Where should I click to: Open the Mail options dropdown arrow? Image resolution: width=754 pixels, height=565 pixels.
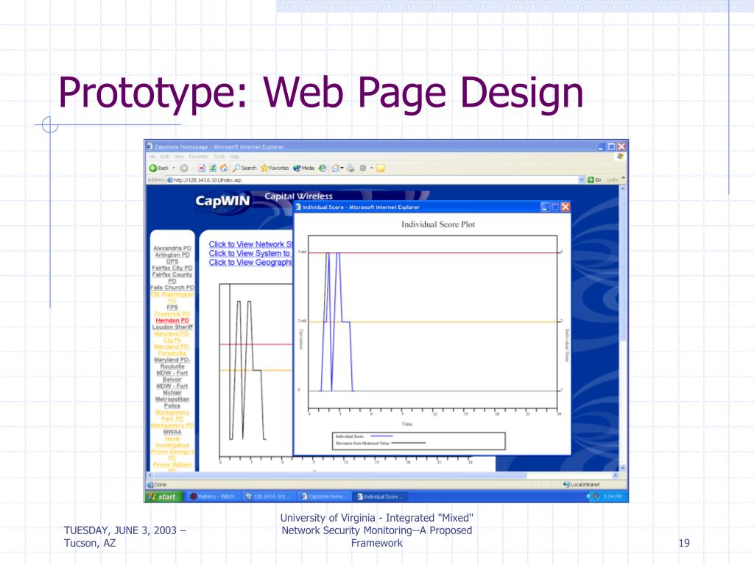tap(342, 168)
